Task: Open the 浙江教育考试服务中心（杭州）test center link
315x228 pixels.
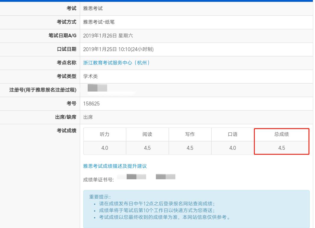Action: (116, 63)
